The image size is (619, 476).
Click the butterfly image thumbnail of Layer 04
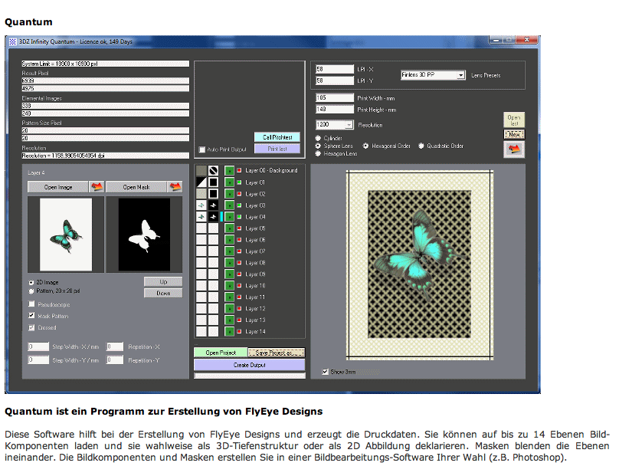tap(201, 217)
